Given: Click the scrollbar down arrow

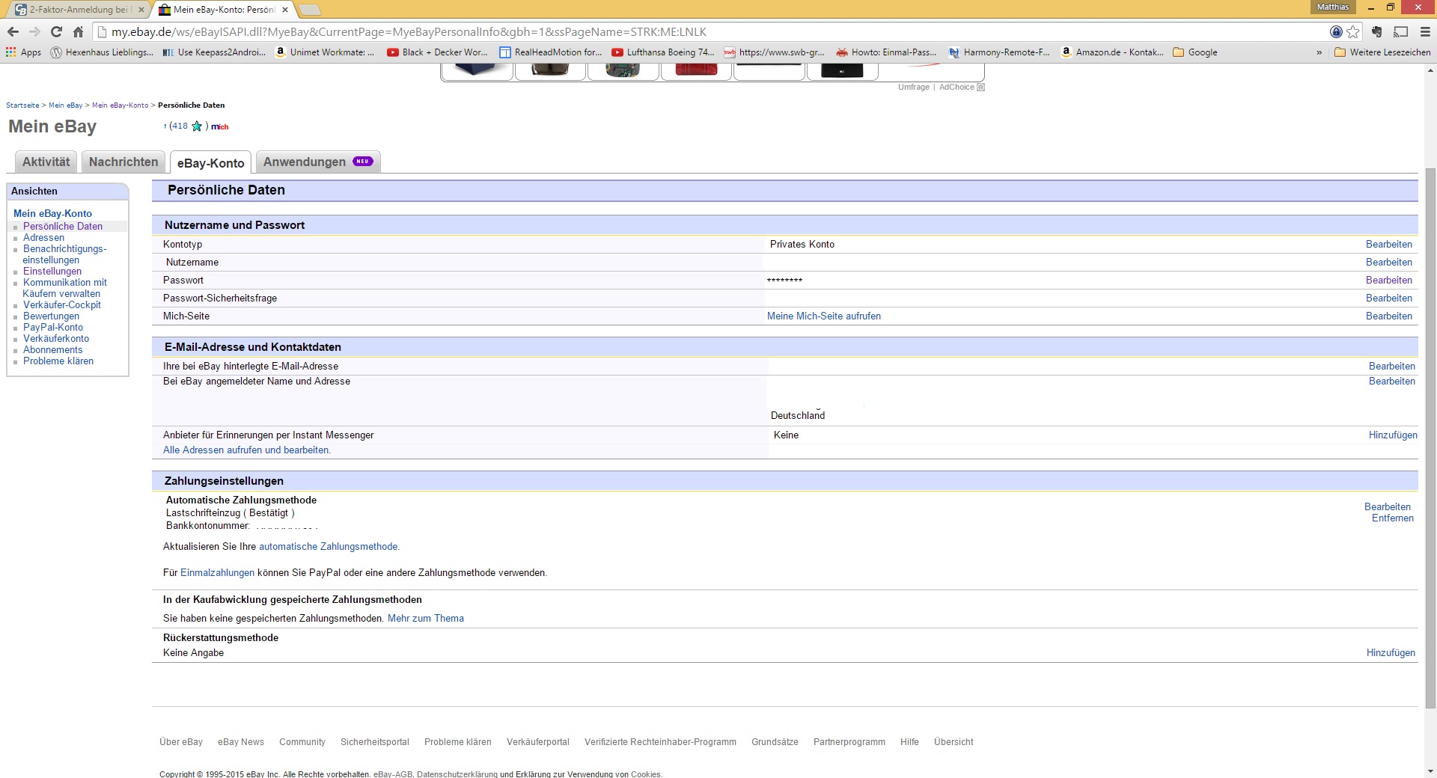Looking at the screenshot, I should coord(1430,771).
